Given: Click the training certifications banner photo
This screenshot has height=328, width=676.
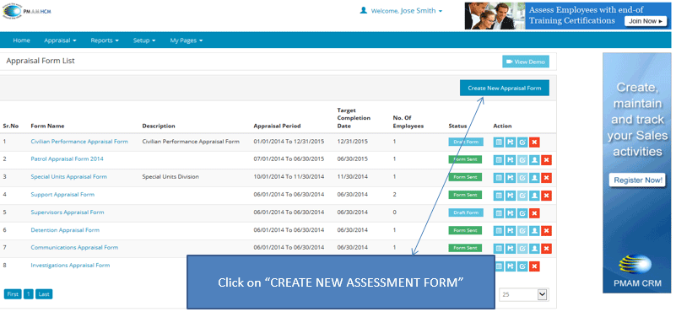Looking at the screenshot, I should click(495, 16).
